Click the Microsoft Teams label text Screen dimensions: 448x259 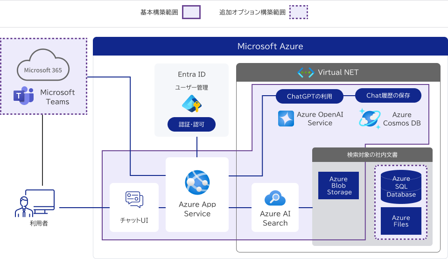(58, 97)
